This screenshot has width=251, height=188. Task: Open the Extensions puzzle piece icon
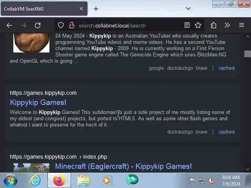point(213,25)
